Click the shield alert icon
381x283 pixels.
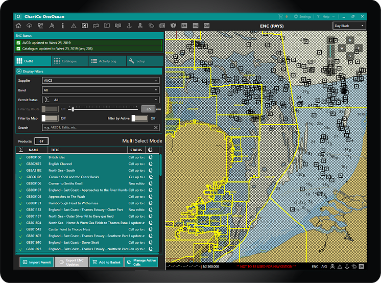173,26
